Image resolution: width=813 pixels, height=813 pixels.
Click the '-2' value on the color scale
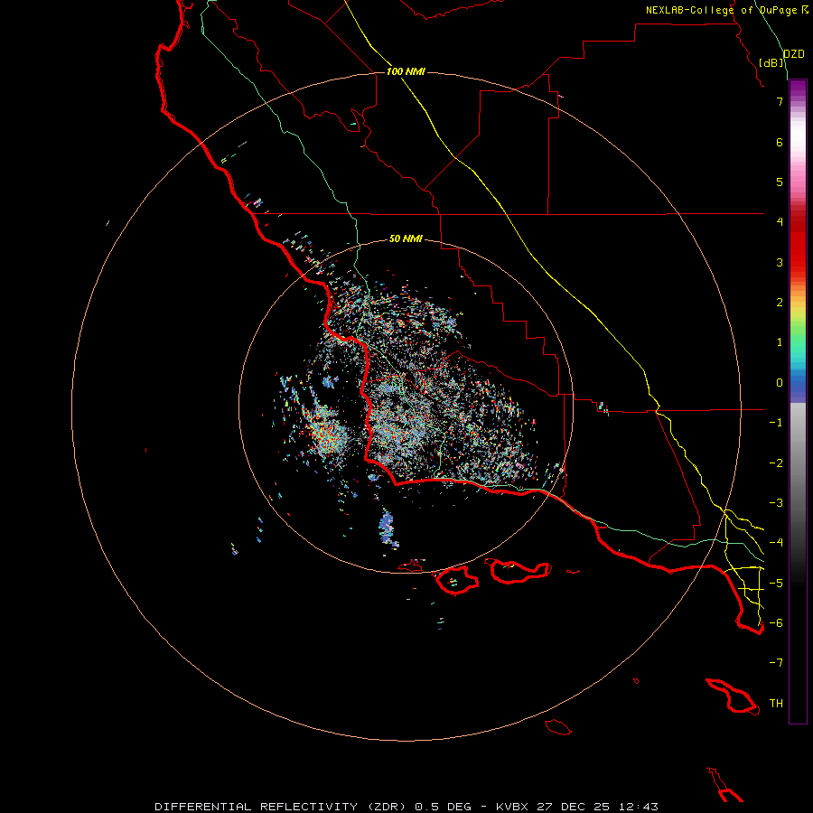click(776, 463)
